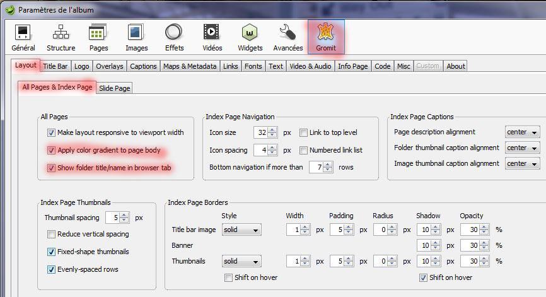The width and height of the screenshot is (546, 297).
Task: Disable Apply color gradient to page body
Action: (x=52, y=151)
